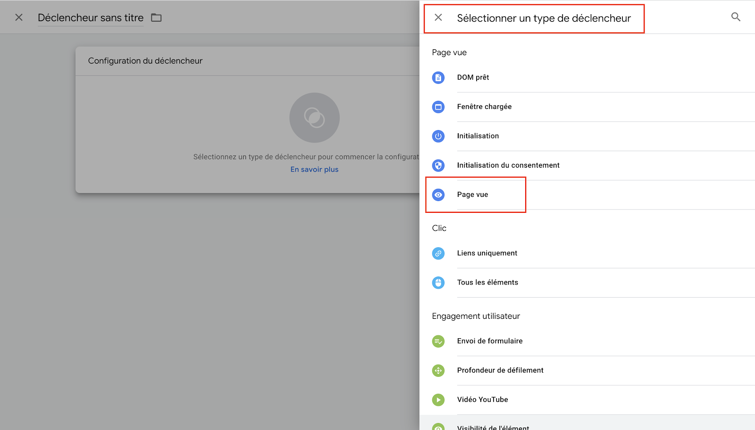The image size is (755, 430).
Task: Click the Tous les éléments mouse icon
Action: (438, 283)
